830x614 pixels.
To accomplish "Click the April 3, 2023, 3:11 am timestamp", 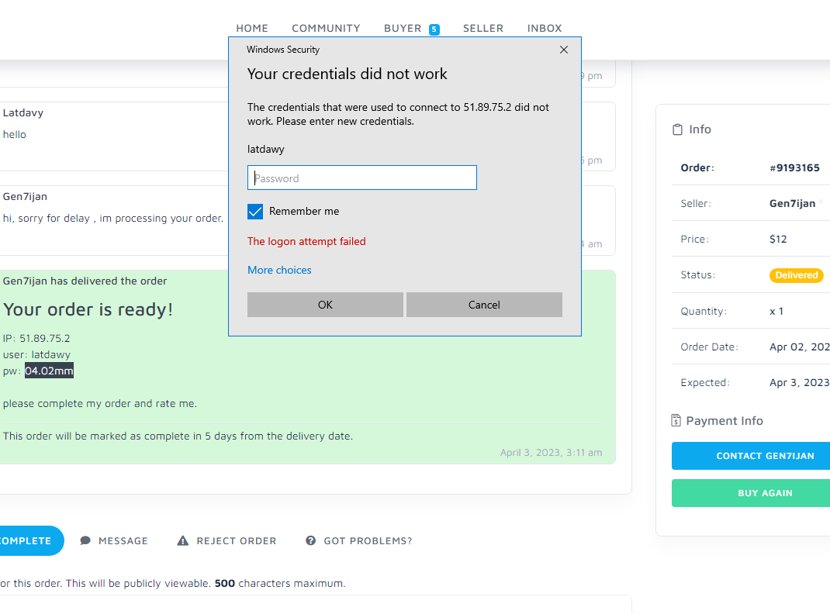I will (551, 452).
